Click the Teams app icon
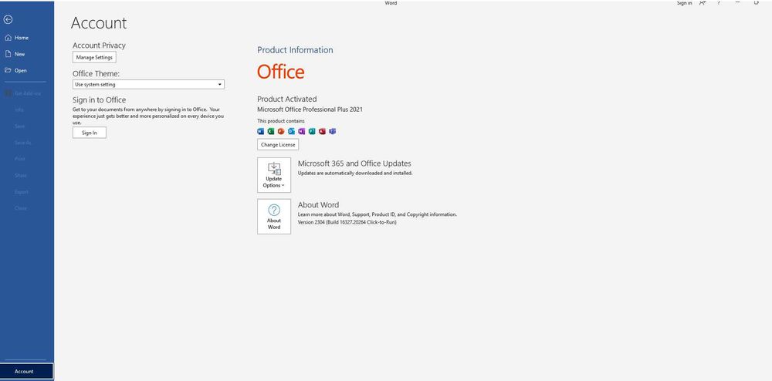 pyautogui.click(x=332, y=131)
